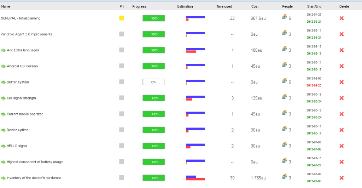Click green end date 2012-05-21
The width and height of the screenshot is (362, 188).
(x=314, y=22)
